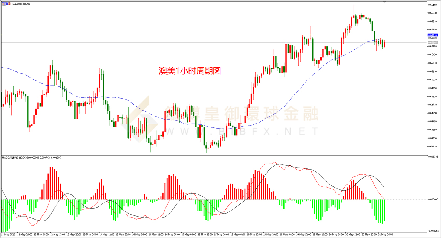Image resolution: width=441 pixels, height=238 pixels.
Task: Click the MACD indicator label in subwindow
Action: click(x=31, y=158)
